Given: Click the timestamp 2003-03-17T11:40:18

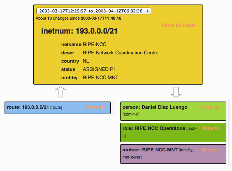Looking at the screenshot, I should [101, 18].
